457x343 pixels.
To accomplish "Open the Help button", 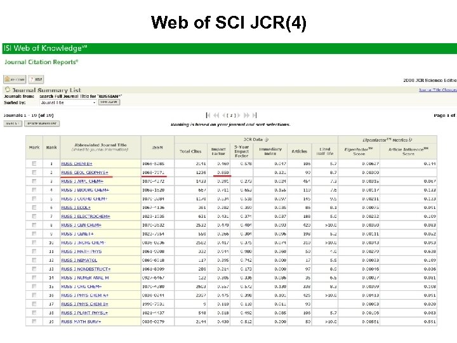I will tap(36, 79).
